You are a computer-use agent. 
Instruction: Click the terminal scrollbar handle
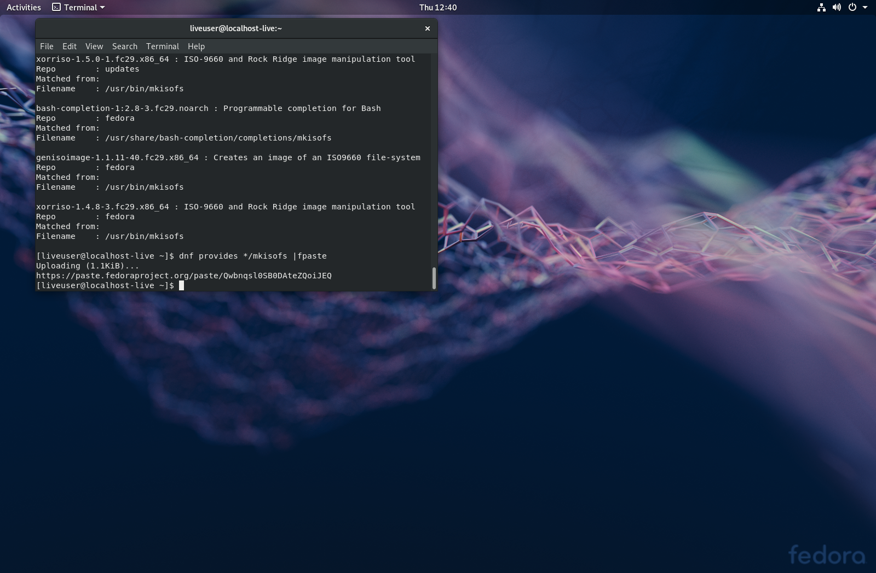[x=434, y=278]
